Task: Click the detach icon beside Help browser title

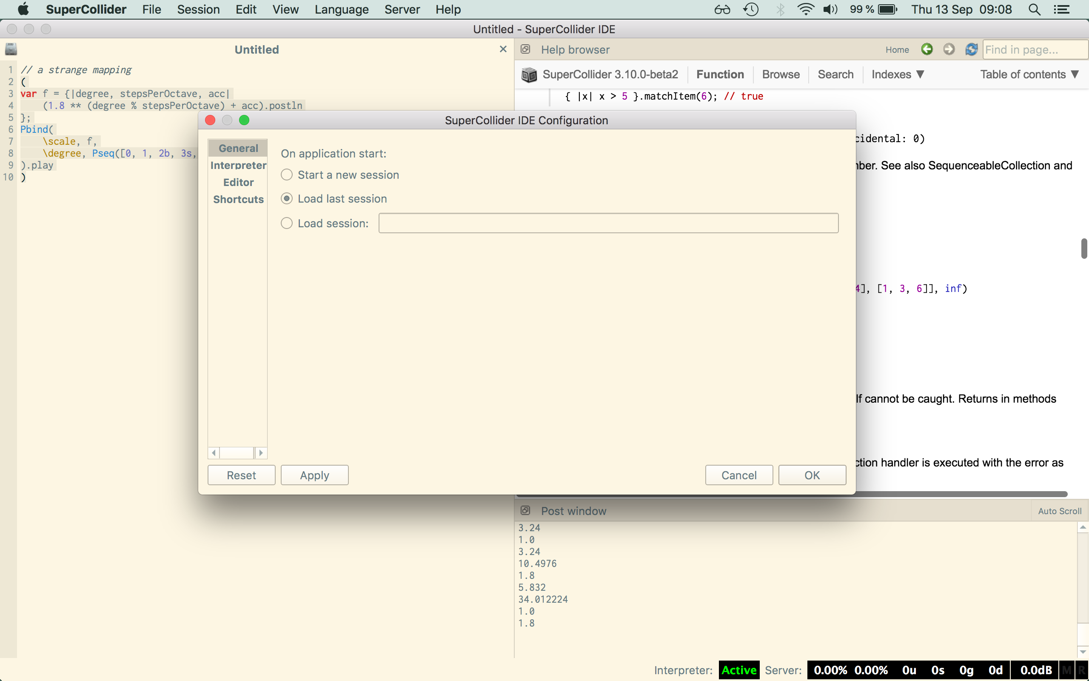Action: (526, 49)
